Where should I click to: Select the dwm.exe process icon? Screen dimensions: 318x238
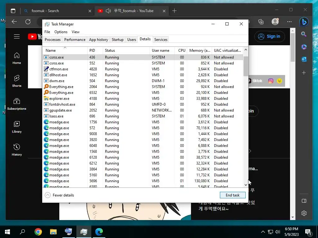46,81
